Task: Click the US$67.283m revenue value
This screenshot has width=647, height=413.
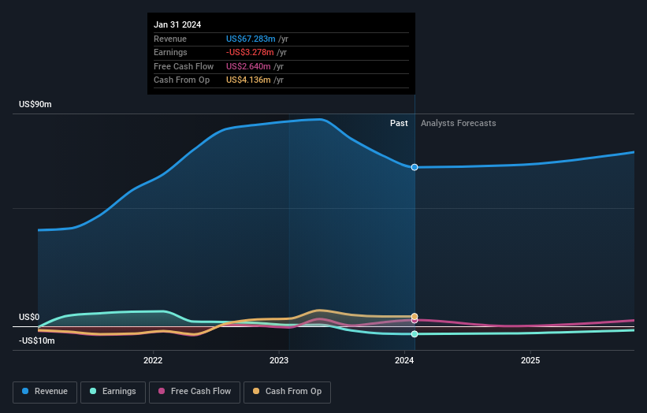Action: 251,39
